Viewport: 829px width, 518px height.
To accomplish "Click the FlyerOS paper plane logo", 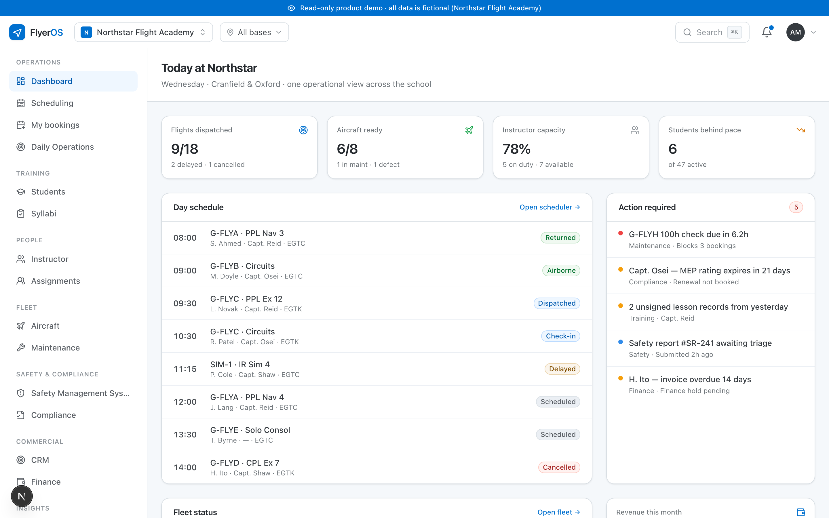I will click(x=17, y=32).
